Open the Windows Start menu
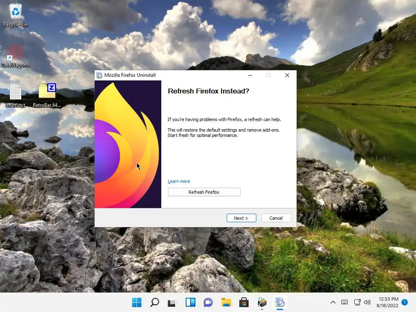 [137, 302]
